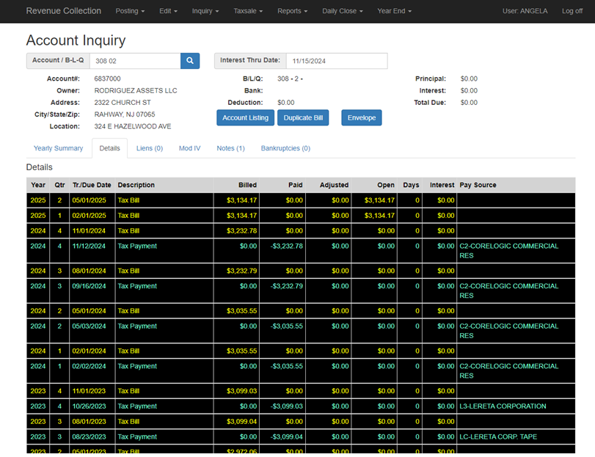Go to Revenue Collection home link
The width and height of the screenshot is (595, 457).
64,10
